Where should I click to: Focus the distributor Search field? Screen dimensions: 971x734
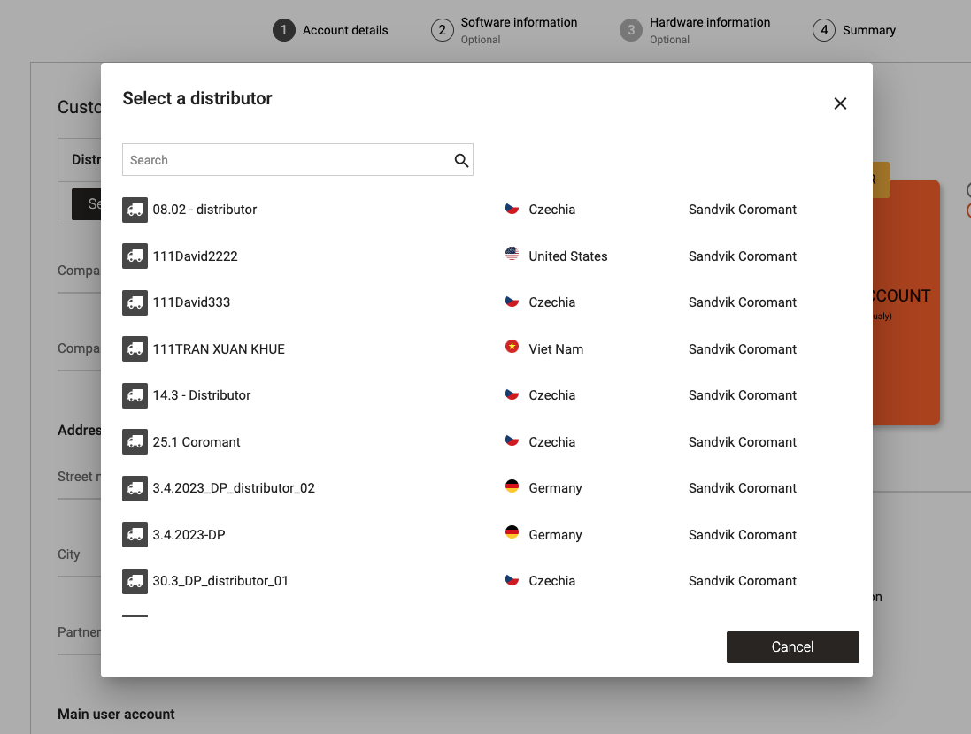tap(288, 160)
